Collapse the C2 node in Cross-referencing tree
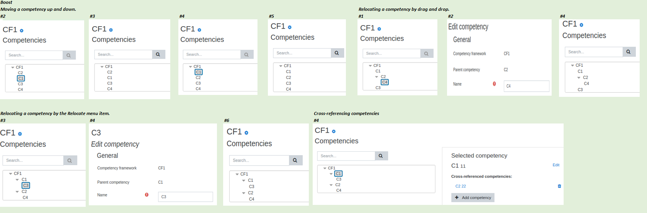647x213 pixels. (331, 185)
